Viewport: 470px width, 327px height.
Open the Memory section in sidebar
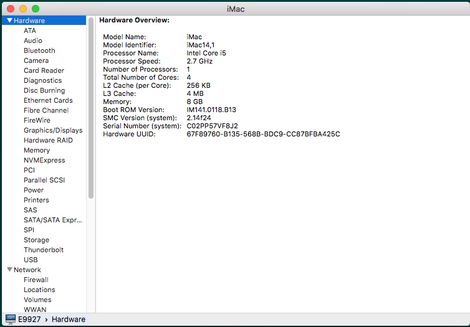tap(37, 150)
